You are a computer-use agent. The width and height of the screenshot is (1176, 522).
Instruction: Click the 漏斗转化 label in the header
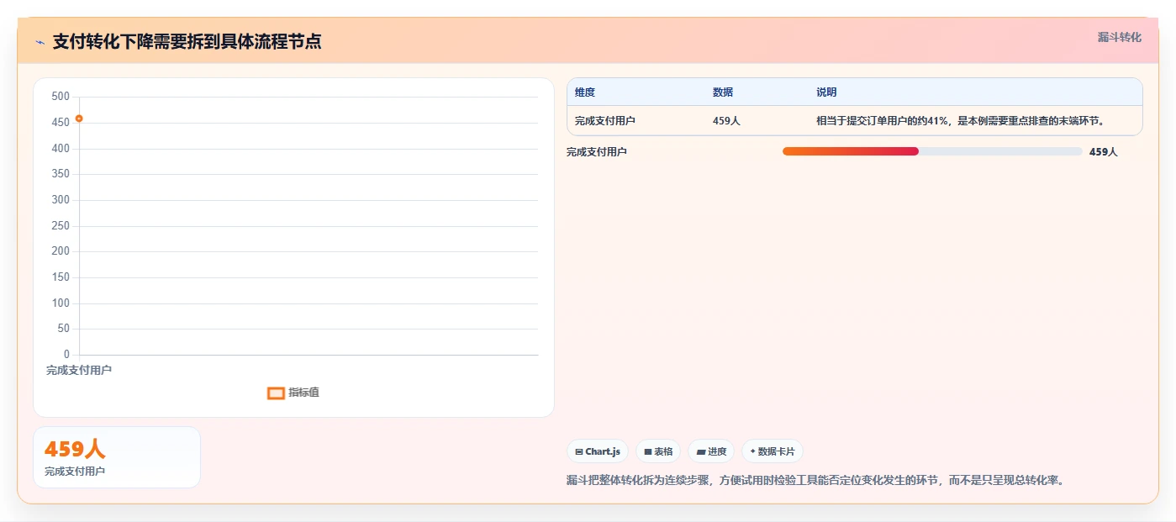(x=1119, y=37)
